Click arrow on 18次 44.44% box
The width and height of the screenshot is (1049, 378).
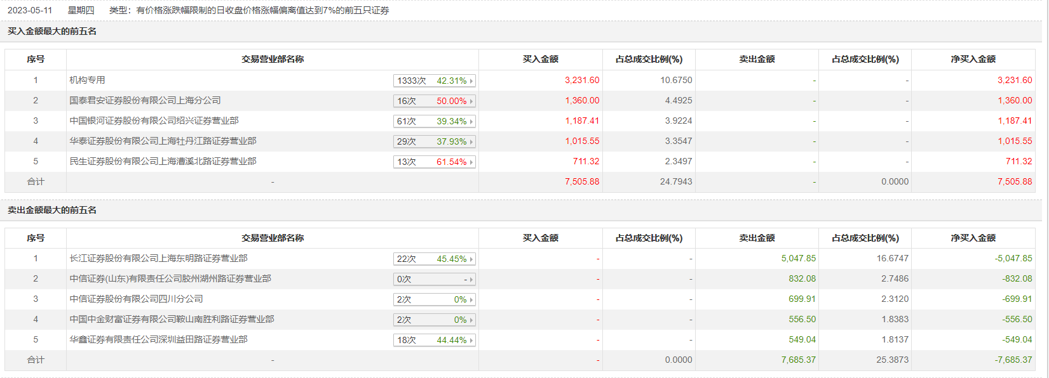(x=471, y=341)
